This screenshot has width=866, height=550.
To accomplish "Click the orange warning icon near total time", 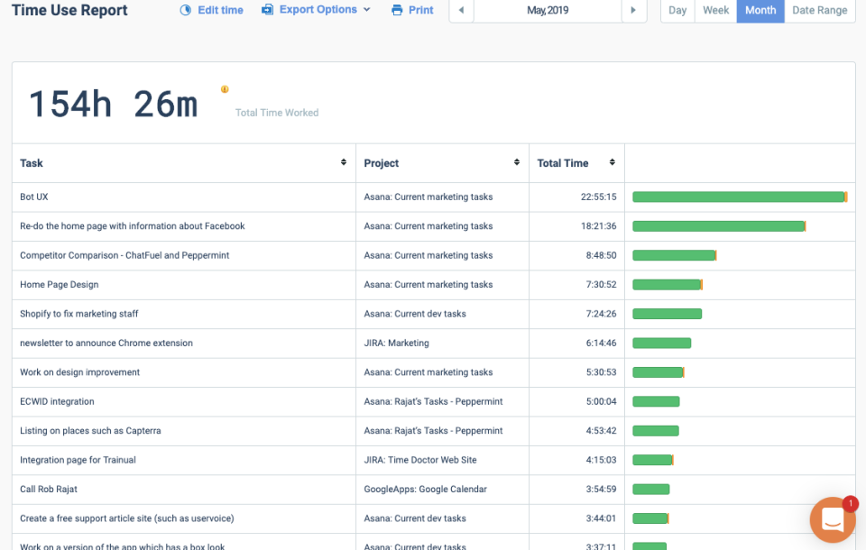I will pos(225,89).
